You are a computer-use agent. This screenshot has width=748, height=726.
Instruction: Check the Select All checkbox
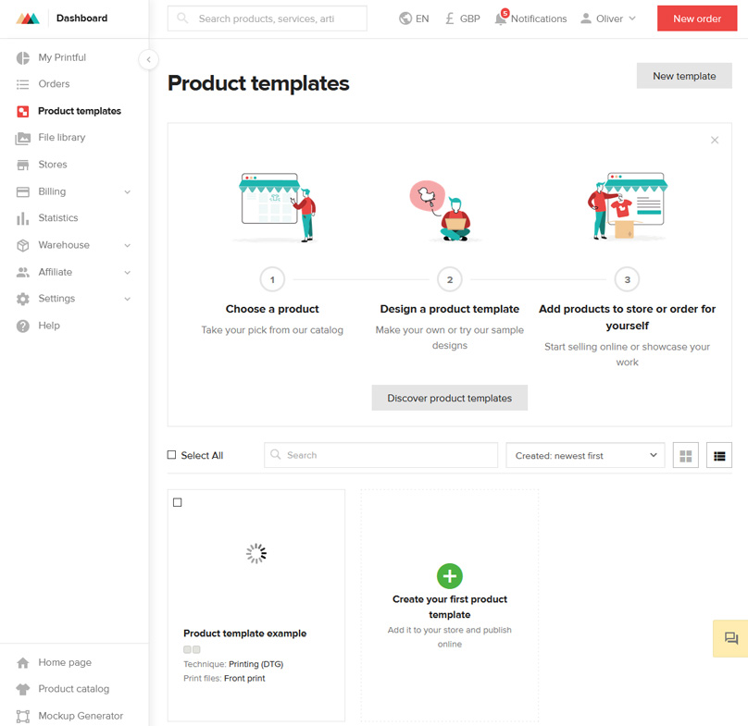tap(171, 455)
